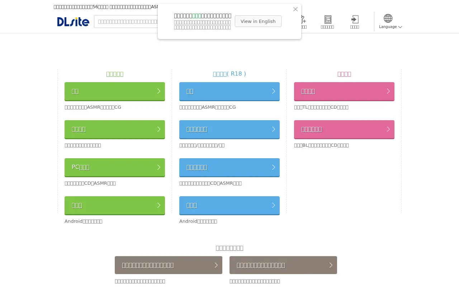Close the English suggestion popup
Screen dimensions: 459x287
pyautogui.click(x=295, y=9)
